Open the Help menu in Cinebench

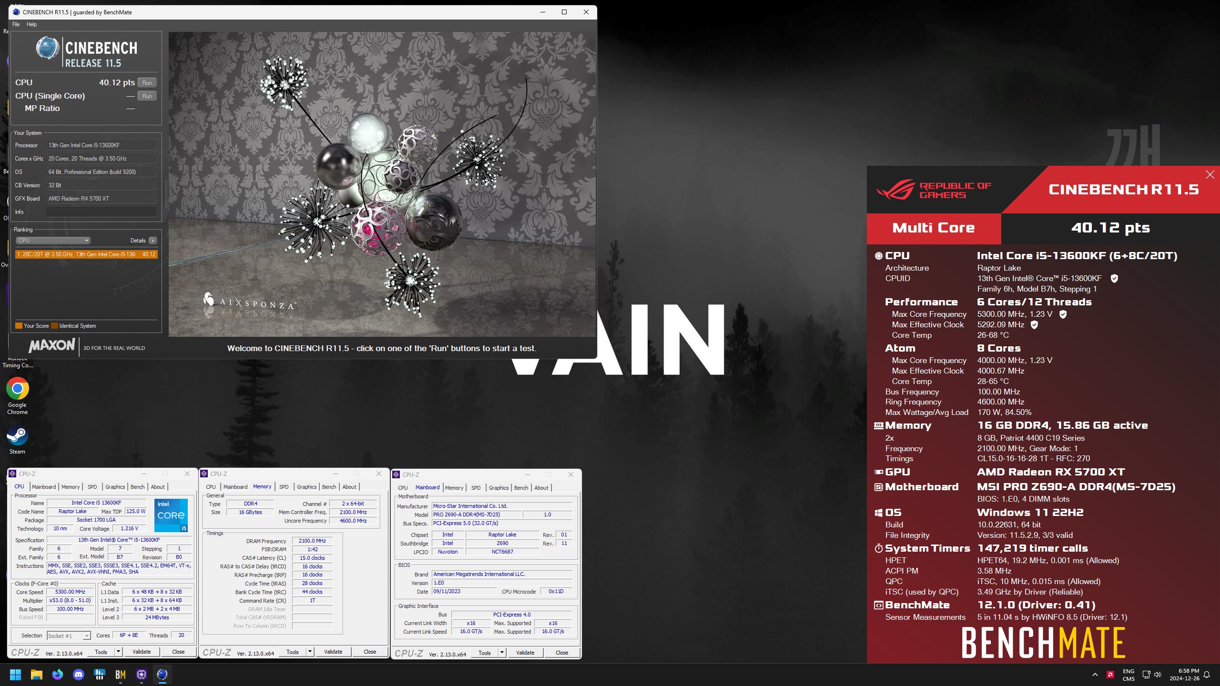click(31, 24)
